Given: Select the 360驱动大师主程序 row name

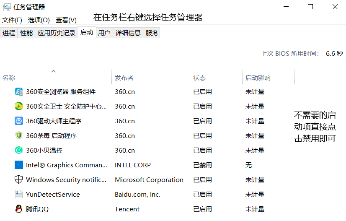Looking at the screenshot, I should (x=54, y=121).
